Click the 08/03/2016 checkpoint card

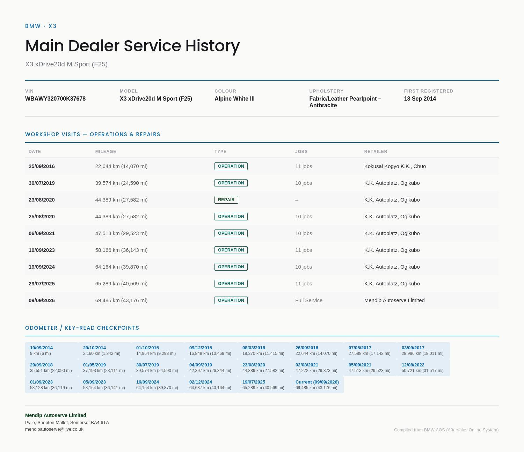[x=264, y=351]
